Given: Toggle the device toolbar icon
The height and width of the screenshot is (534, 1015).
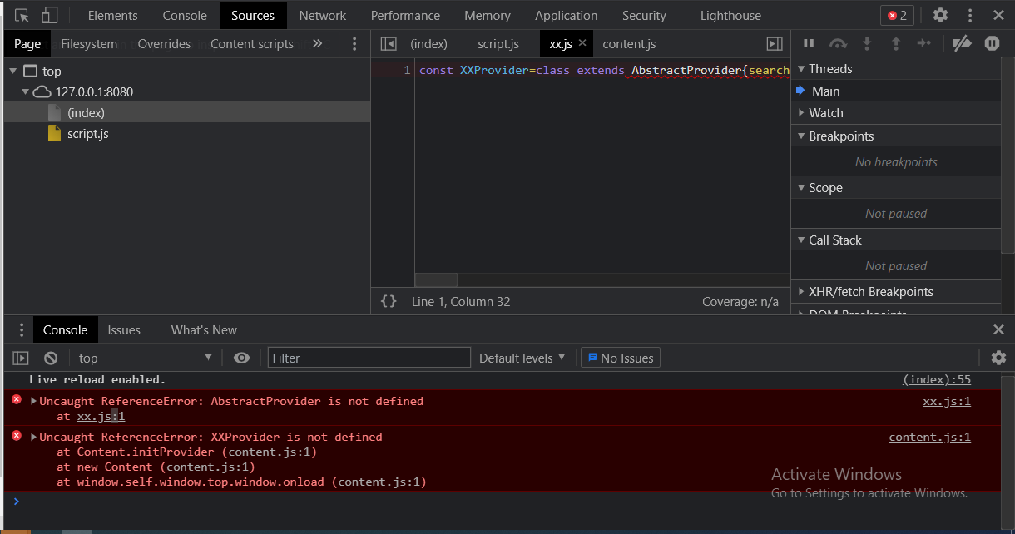Looking at the screenshot, I should click(50, 15).
